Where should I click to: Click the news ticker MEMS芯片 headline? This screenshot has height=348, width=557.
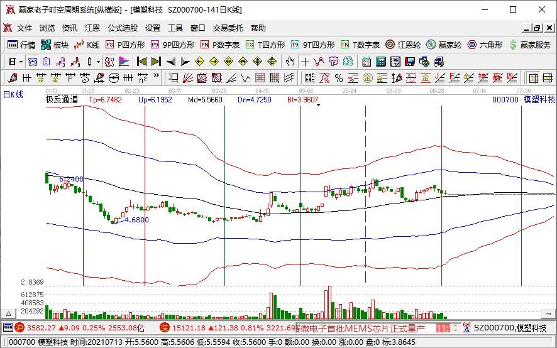click(360, 328)
